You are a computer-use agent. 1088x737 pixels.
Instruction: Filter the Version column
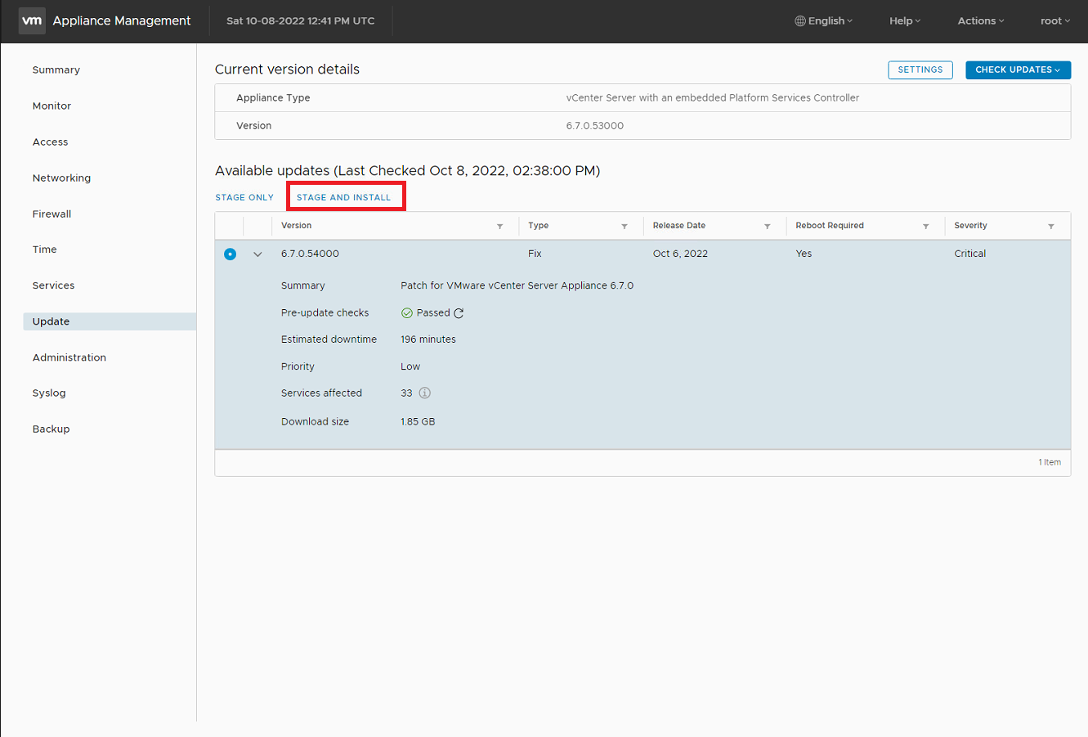(499, 227)
